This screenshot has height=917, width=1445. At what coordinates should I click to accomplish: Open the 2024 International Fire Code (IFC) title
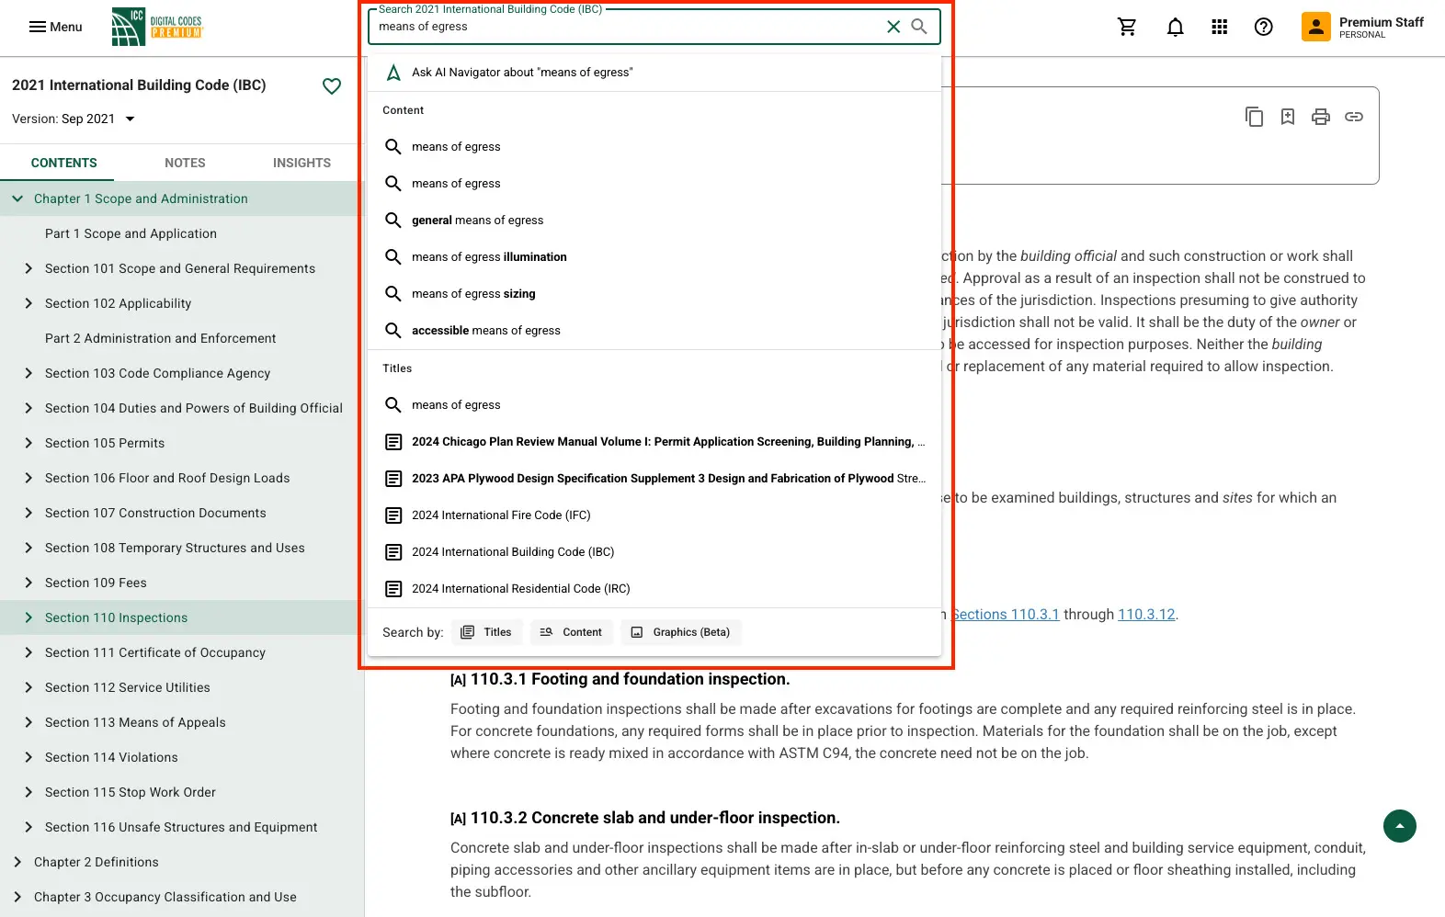654,515
